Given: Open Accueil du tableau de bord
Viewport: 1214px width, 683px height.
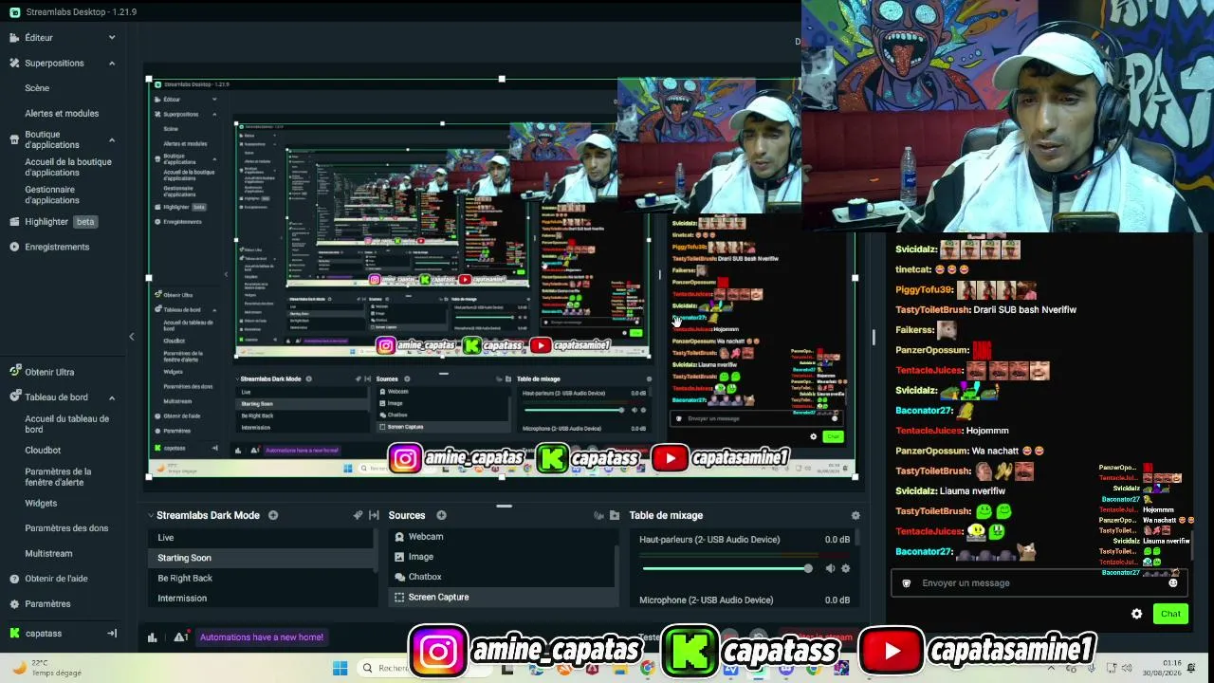Looking at the screenshot, I should click(x=66, y=424).
